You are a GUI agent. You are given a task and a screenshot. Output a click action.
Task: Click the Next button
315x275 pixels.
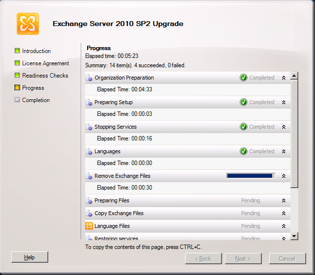pos(243,259)
